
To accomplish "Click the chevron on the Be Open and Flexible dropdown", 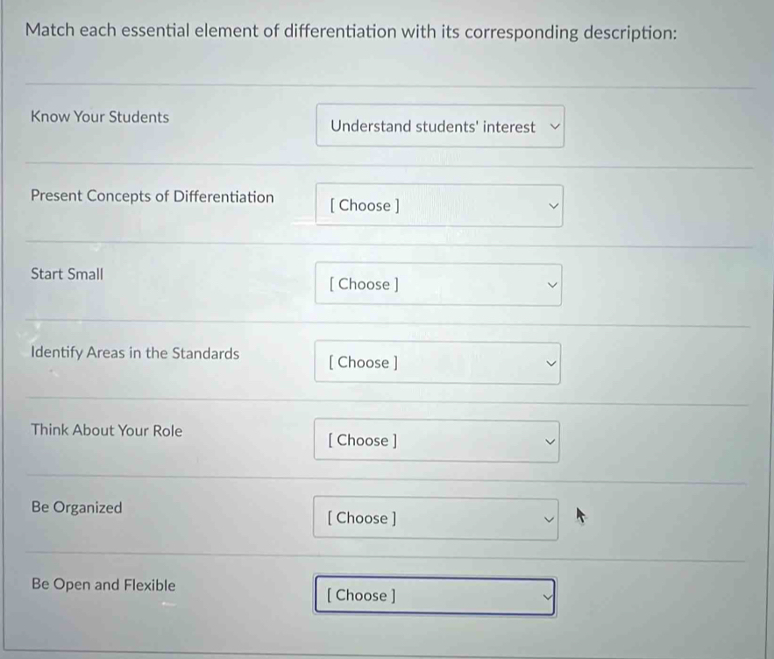I will pyautogui.click(x=545, y=596).
